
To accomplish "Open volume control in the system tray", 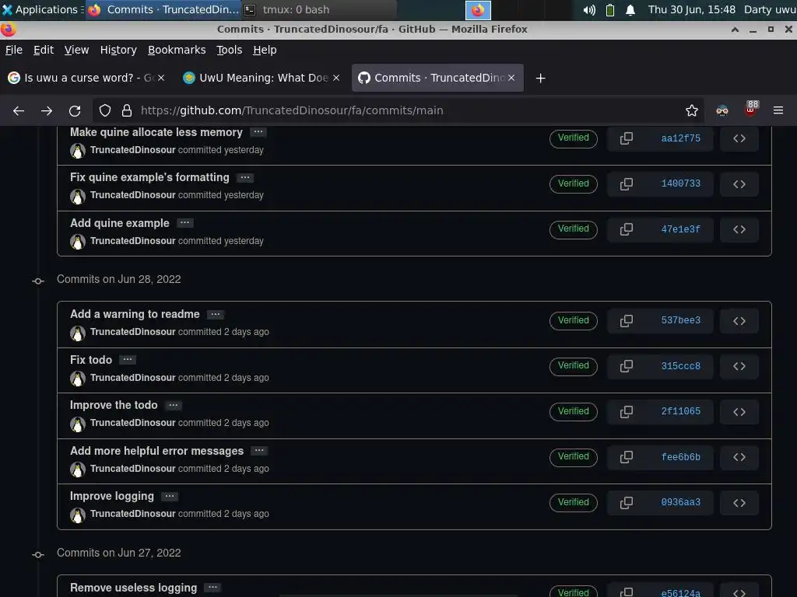I will click(x=589, y=10).
